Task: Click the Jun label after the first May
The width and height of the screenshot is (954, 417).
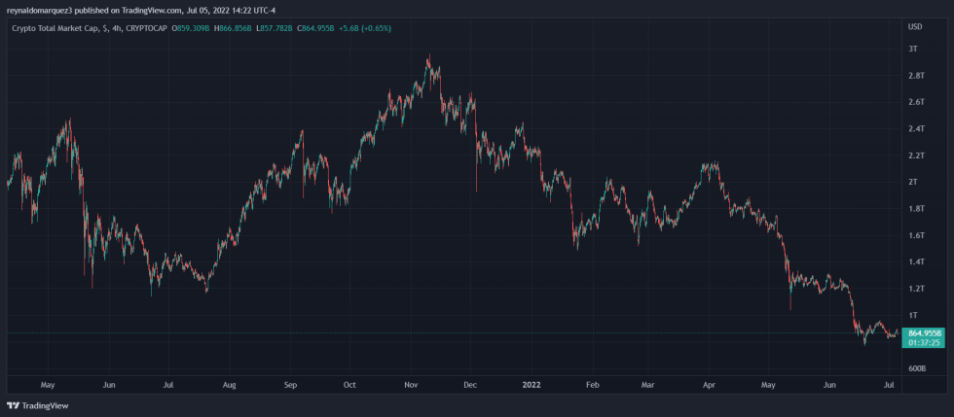Action: click(x=109, y=385)
